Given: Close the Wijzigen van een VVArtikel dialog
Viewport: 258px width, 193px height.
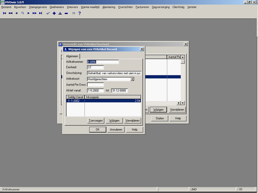Looking at the screenshot, I should point(142,49).
